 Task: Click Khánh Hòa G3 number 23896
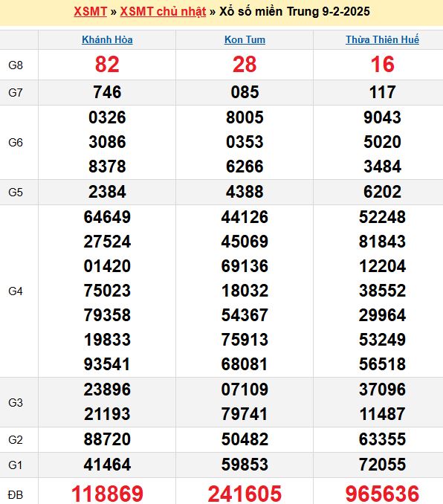pyautogui.click(x=107, y=390)
